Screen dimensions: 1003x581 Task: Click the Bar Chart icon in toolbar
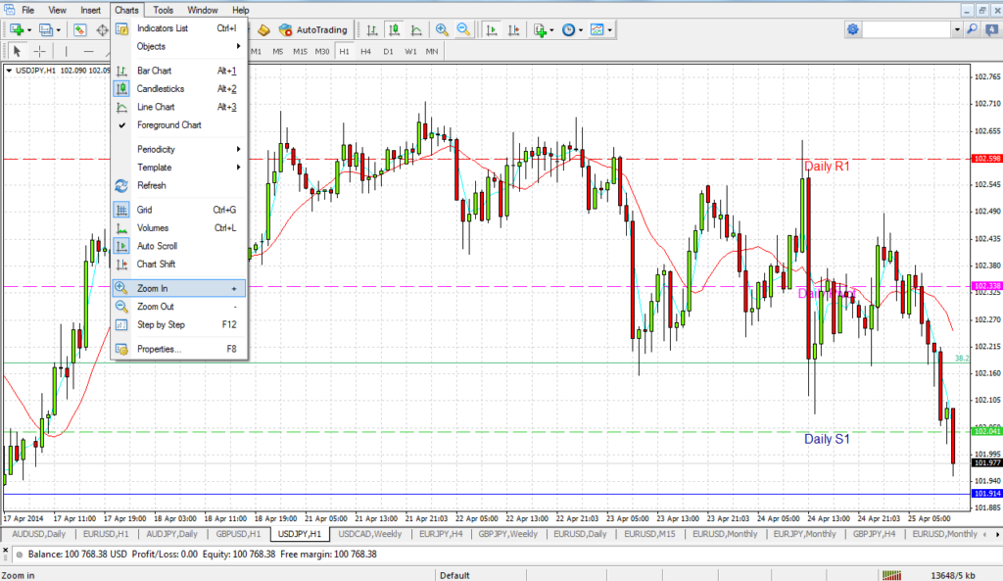pos(372,29)
